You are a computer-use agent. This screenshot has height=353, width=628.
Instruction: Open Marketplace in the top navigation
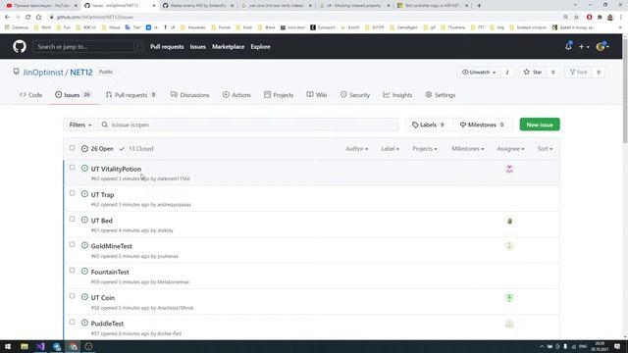[229, 47]
